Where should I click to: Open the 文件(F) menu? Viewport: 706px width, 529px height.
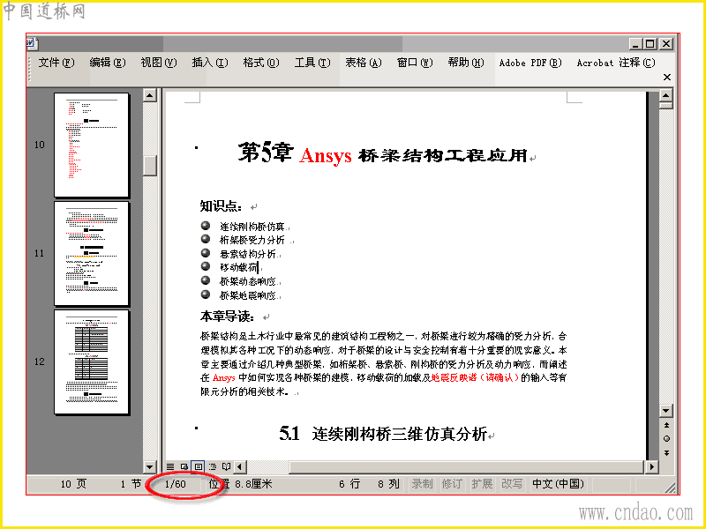[56, 63]
